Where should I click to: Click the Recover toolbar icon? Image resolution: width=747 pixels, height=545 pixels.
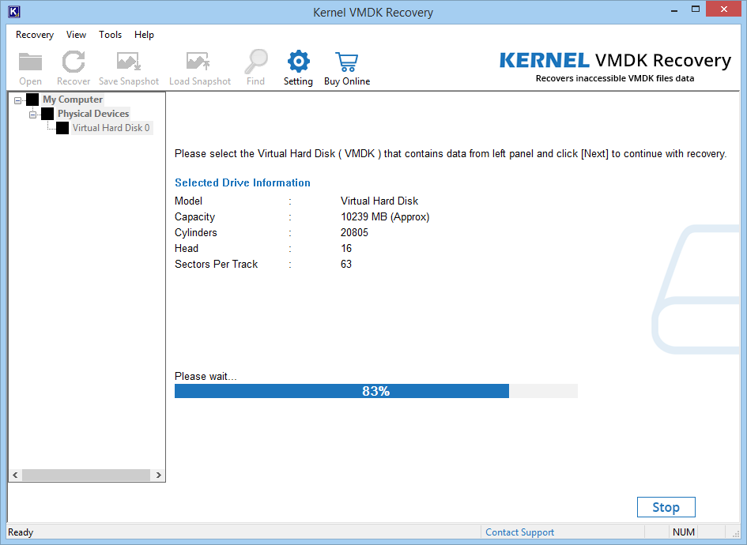tap(74, 62)
